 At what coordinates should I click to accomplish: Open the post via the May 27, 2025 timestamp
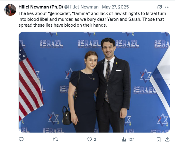[x=115, y=7]
